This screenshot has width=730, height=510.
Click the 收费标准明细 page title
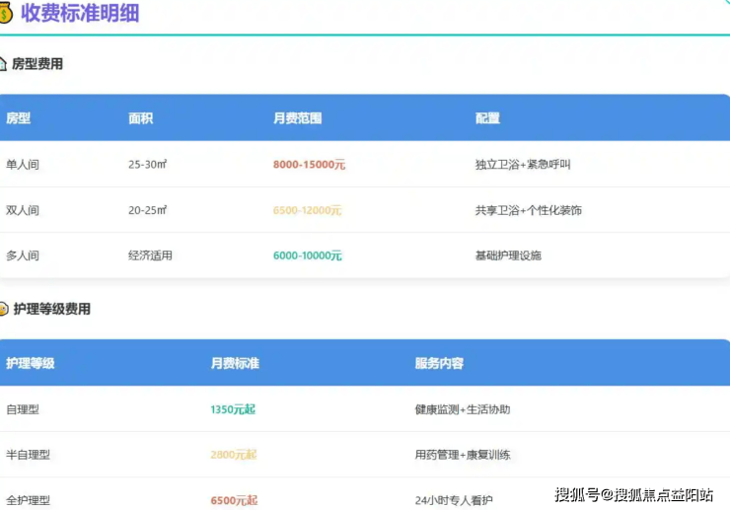click(x=80, y=13)
